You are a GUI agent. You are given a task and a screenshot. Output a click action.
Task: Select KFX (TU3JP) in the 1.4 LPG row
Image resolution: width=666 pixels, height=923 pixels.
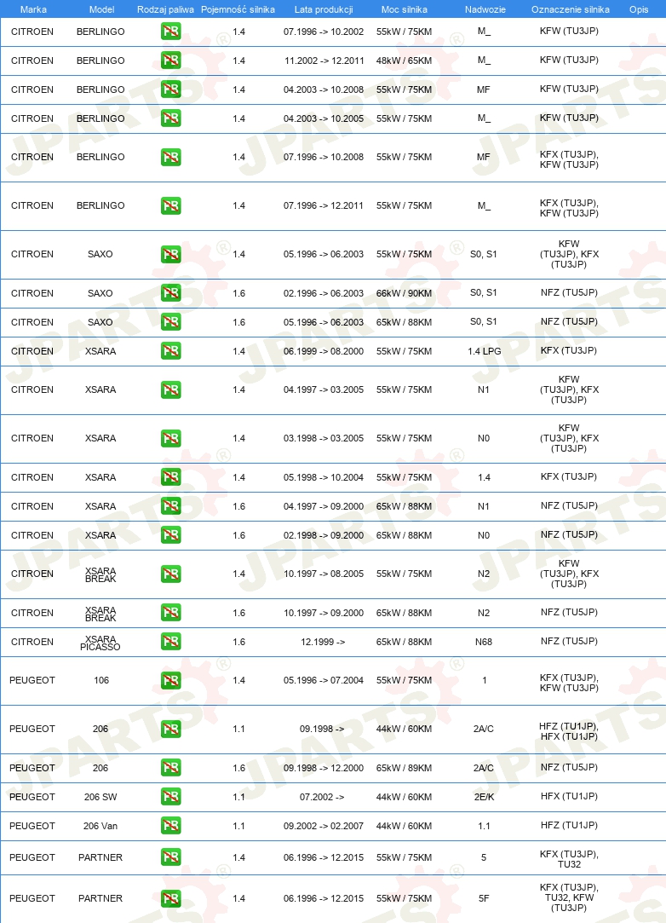point(569,350)
